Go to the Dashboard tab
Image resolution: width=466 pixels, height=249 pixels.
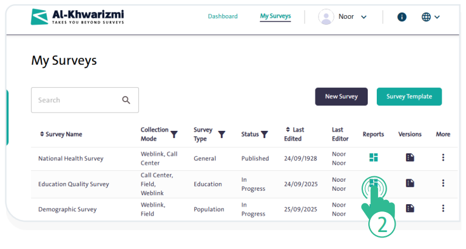click(223, 16)
